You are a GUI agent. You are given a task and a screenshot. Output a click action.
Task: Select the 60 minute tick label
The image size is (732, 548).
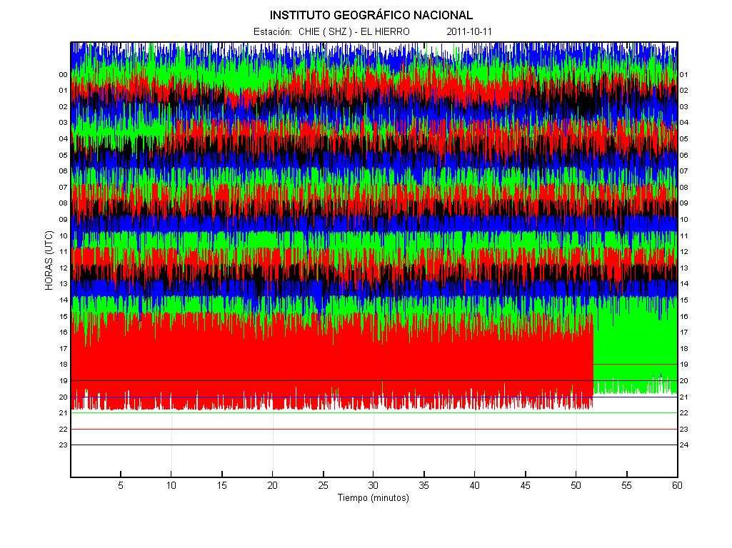click(x=677, y=485)
